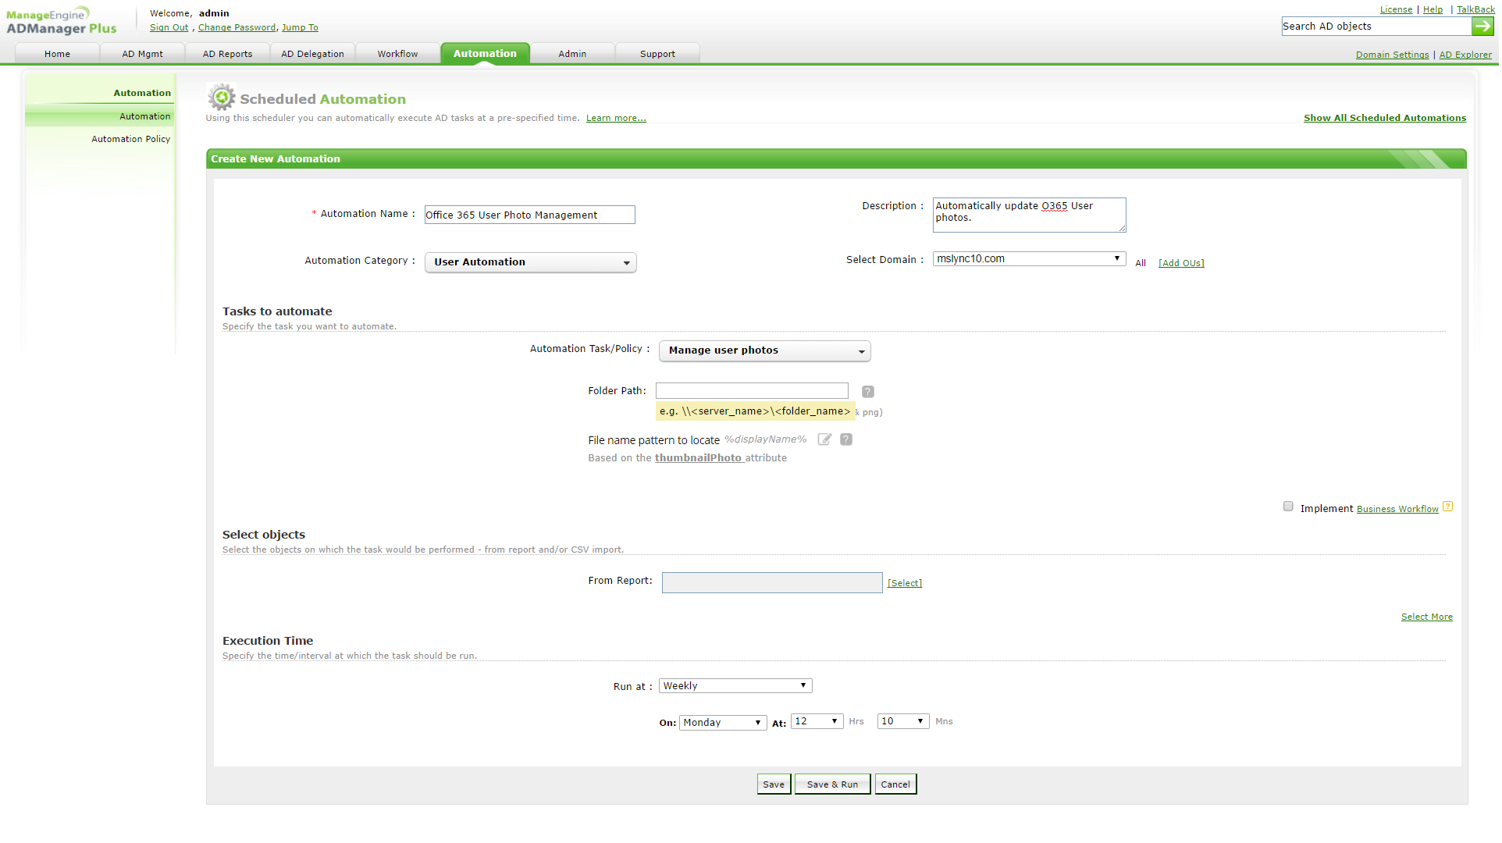Click the file name pattern help icon

point(848,440)
